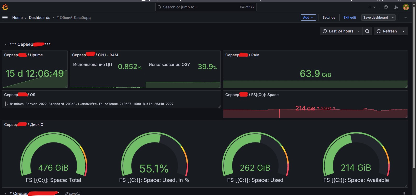Click the Uptime panel title
This screenshot has width=416, height=196.
(24, 55)
